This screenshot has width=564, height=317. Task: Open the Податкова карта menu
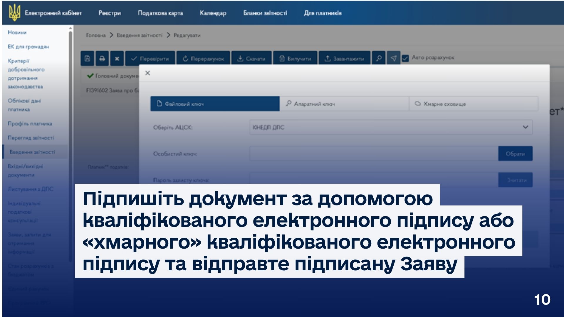160,13
